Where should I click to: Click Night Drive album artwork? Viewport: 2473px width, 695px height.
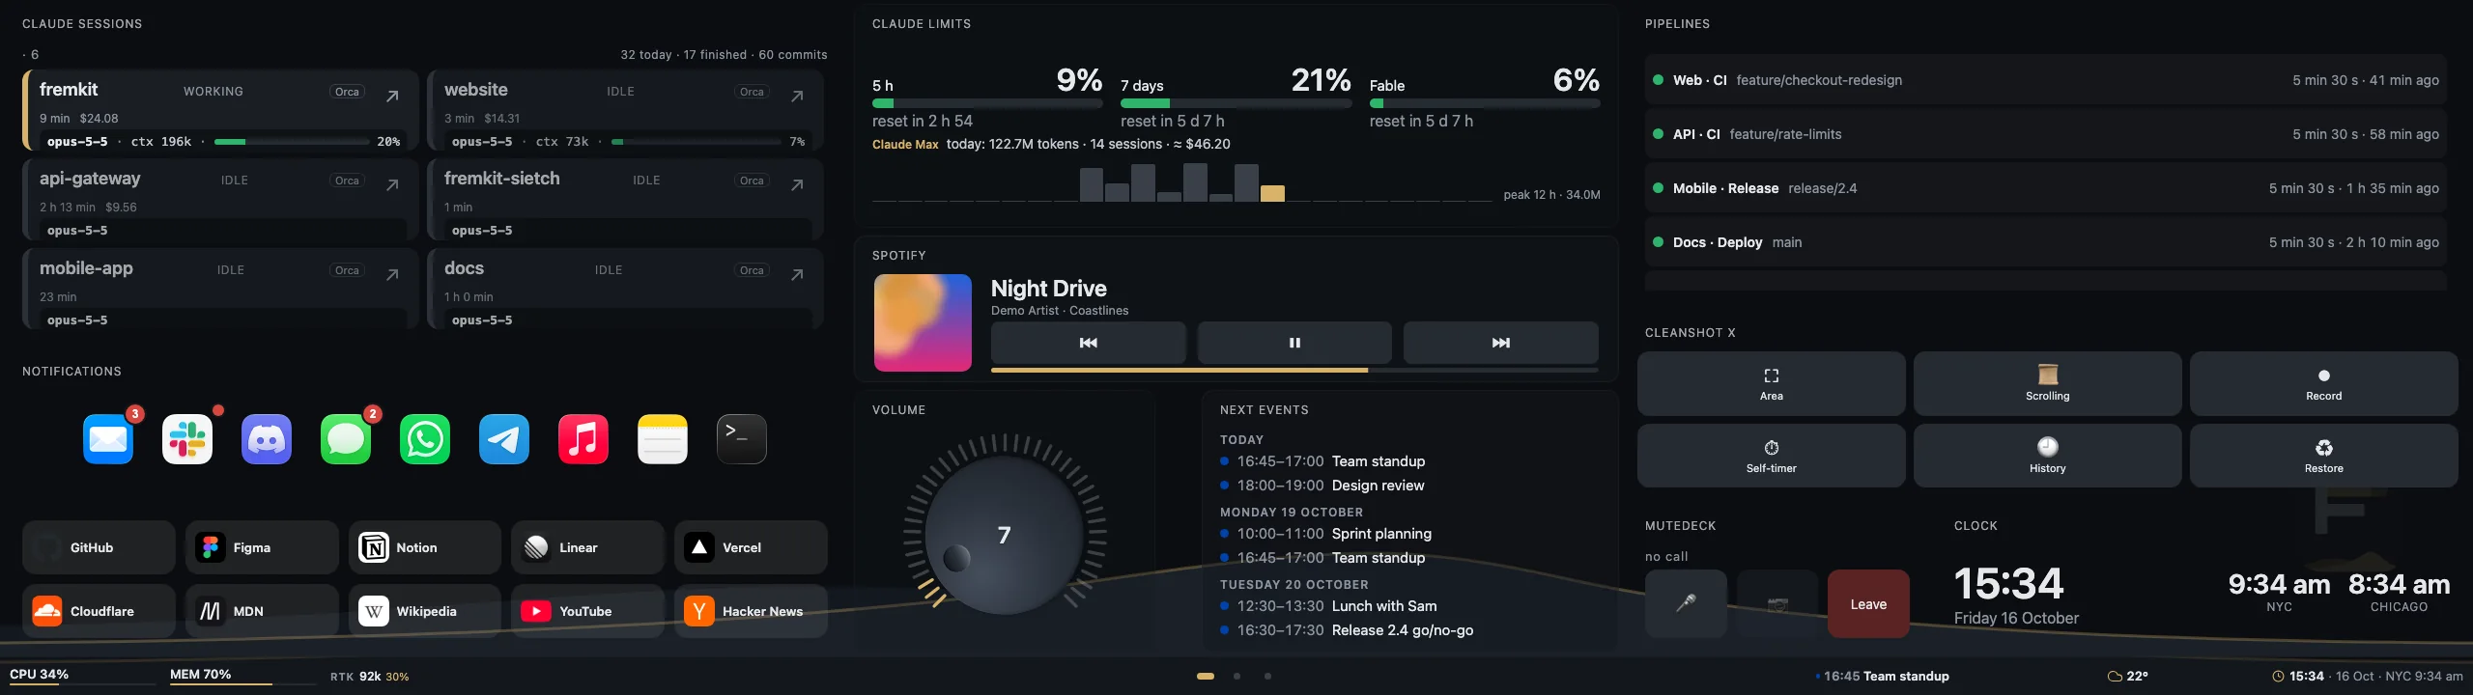click(923, 322)
